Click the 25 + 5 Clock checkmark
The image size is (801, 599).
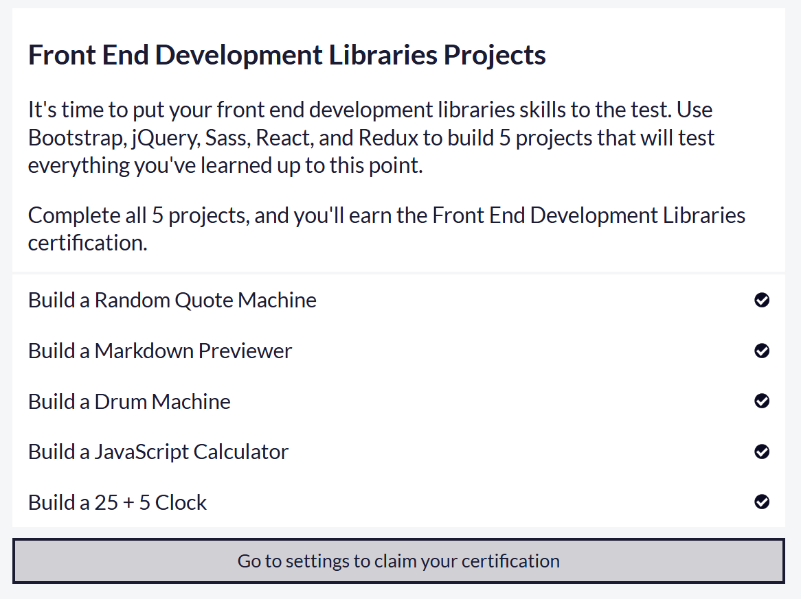(761, 502)
